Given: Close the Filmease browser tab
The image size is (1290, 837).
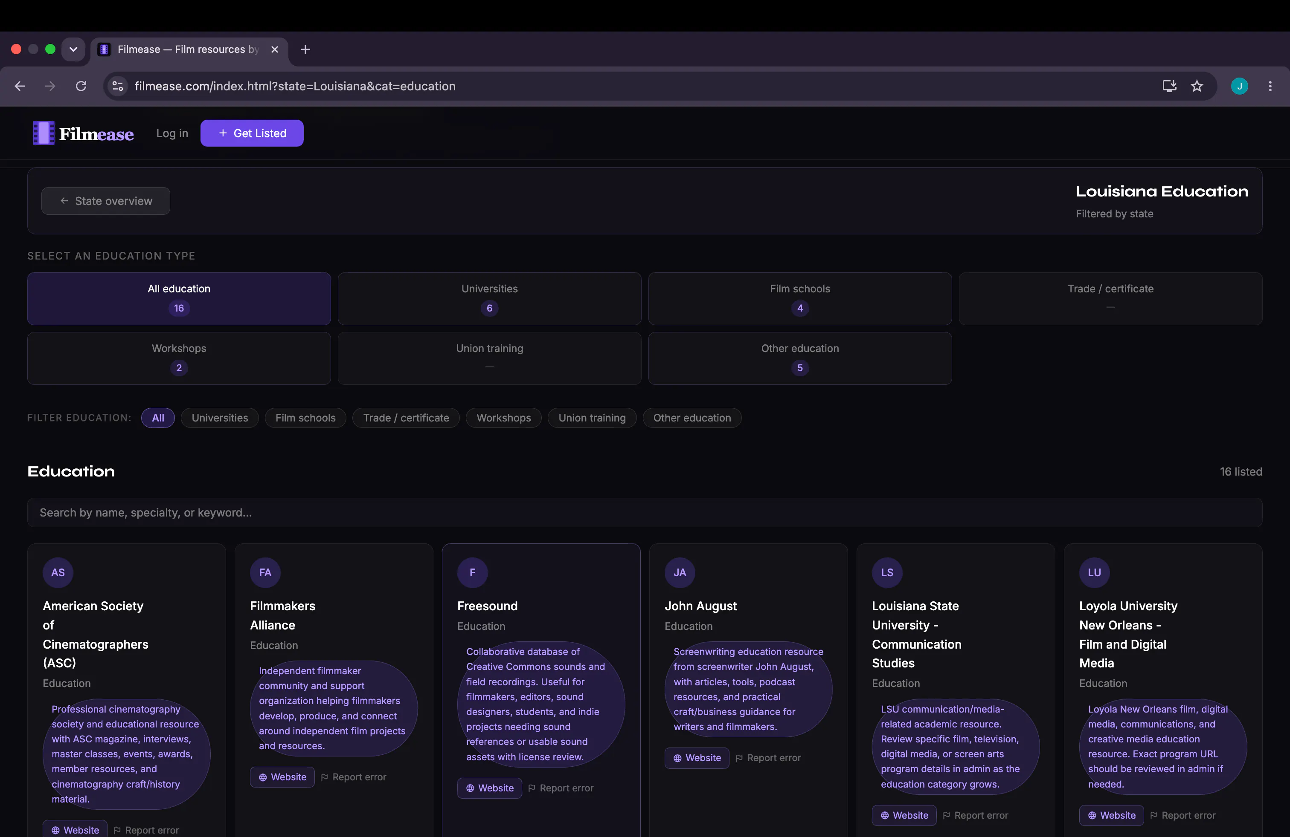Looking at the screenshot, I should [275, 49].
